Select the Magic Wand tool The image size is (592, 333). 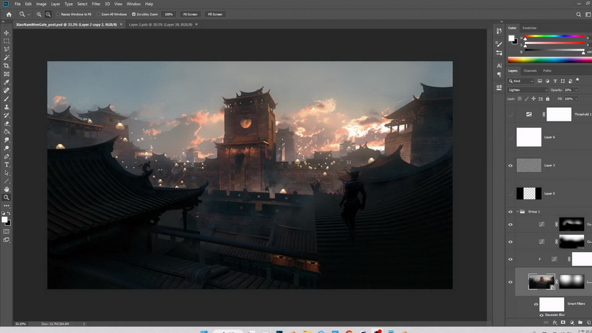(x=7, y=58)
